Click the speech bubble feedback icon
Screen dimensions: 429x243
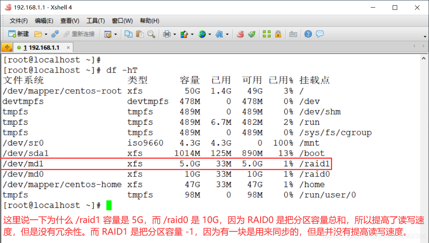click(x=320, y=34)
